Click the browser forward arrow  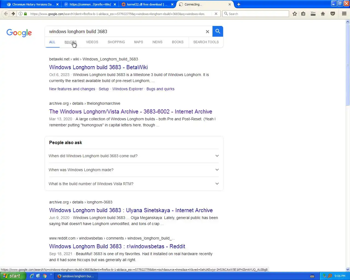click(13, 14)
